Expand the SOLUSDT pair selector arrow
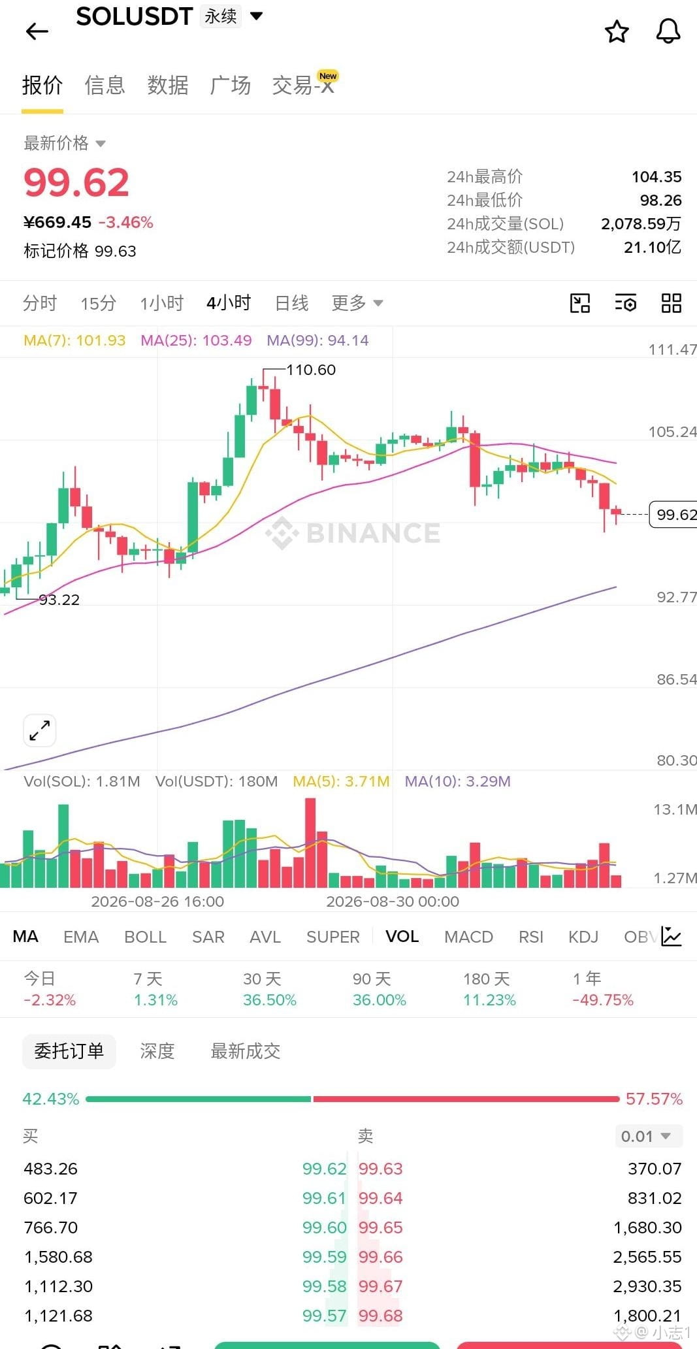The width and height of the screenshot is (697, 1349). (x=257, y=16)
